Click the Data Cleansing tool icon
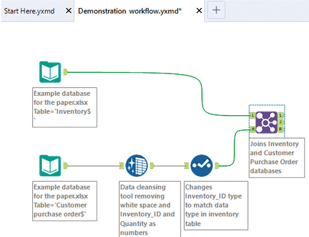 pos(136,166)
